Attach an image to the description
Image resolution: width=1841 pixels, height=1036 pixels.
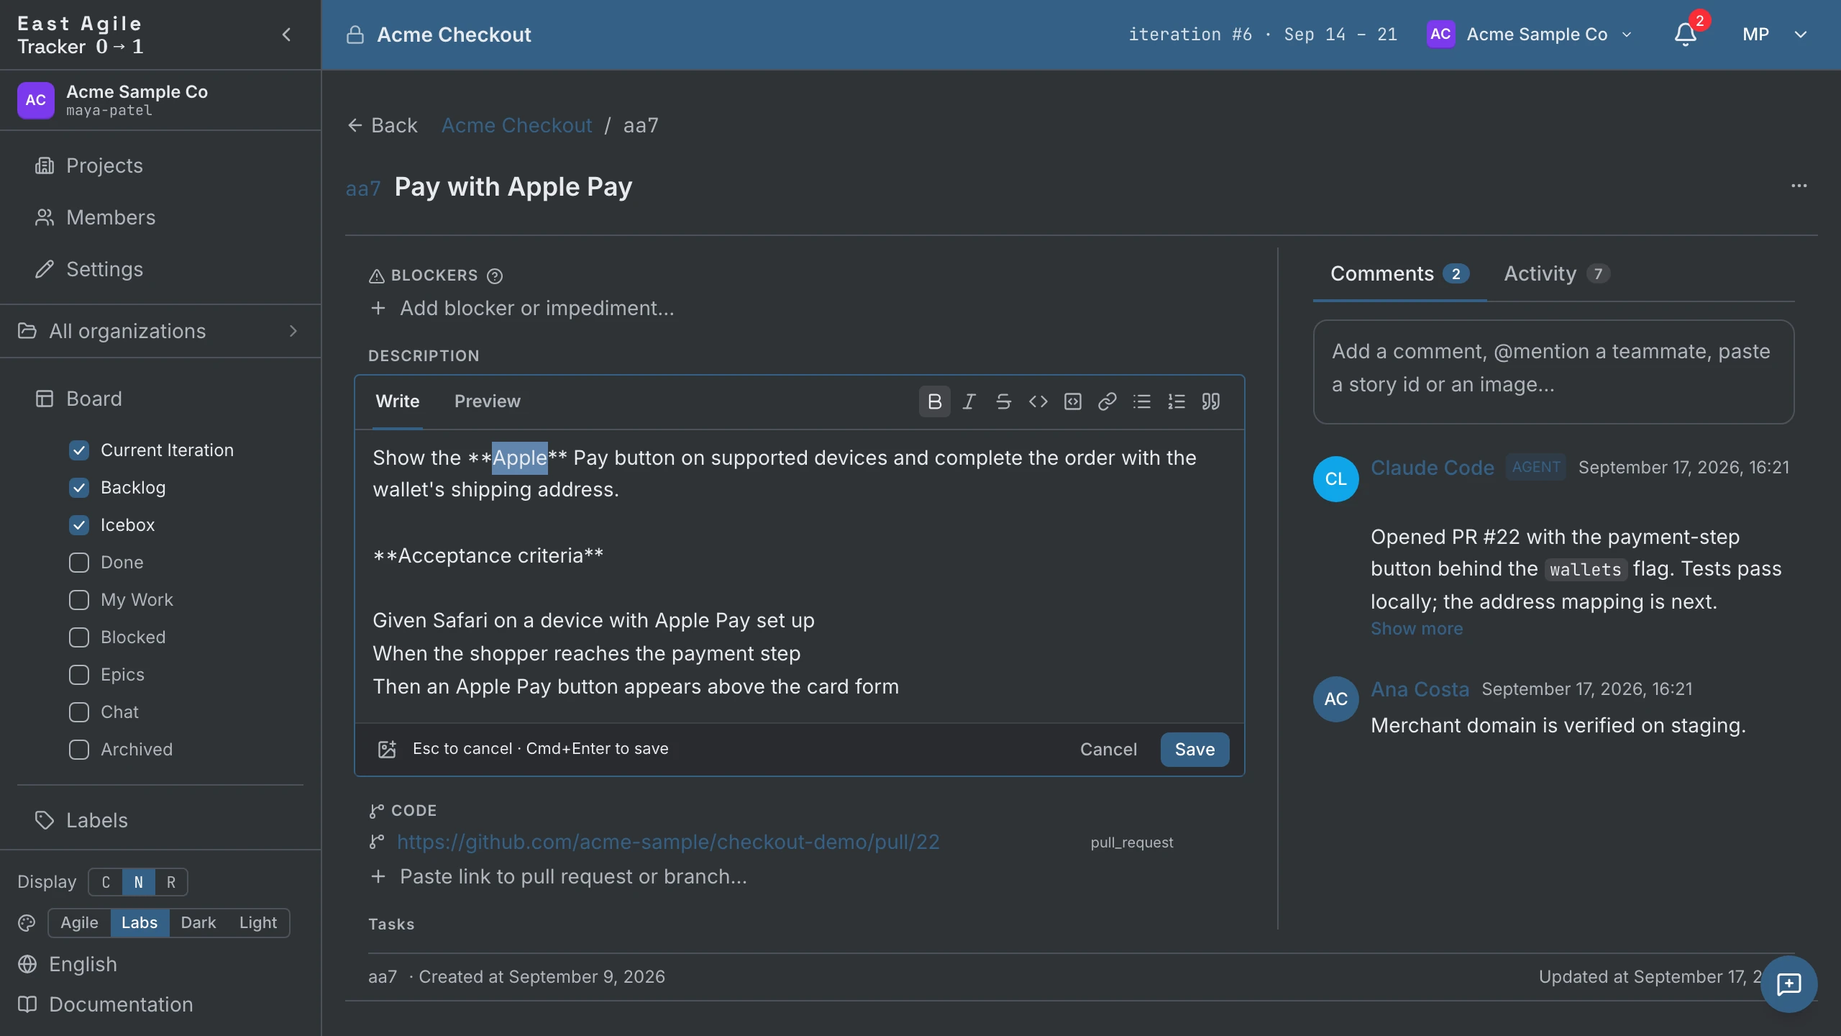(387, 749)
